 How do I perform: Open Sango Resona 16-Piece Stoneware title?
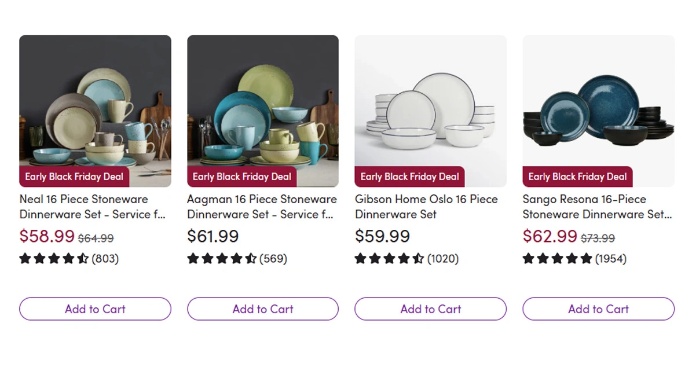click(597, 207)
